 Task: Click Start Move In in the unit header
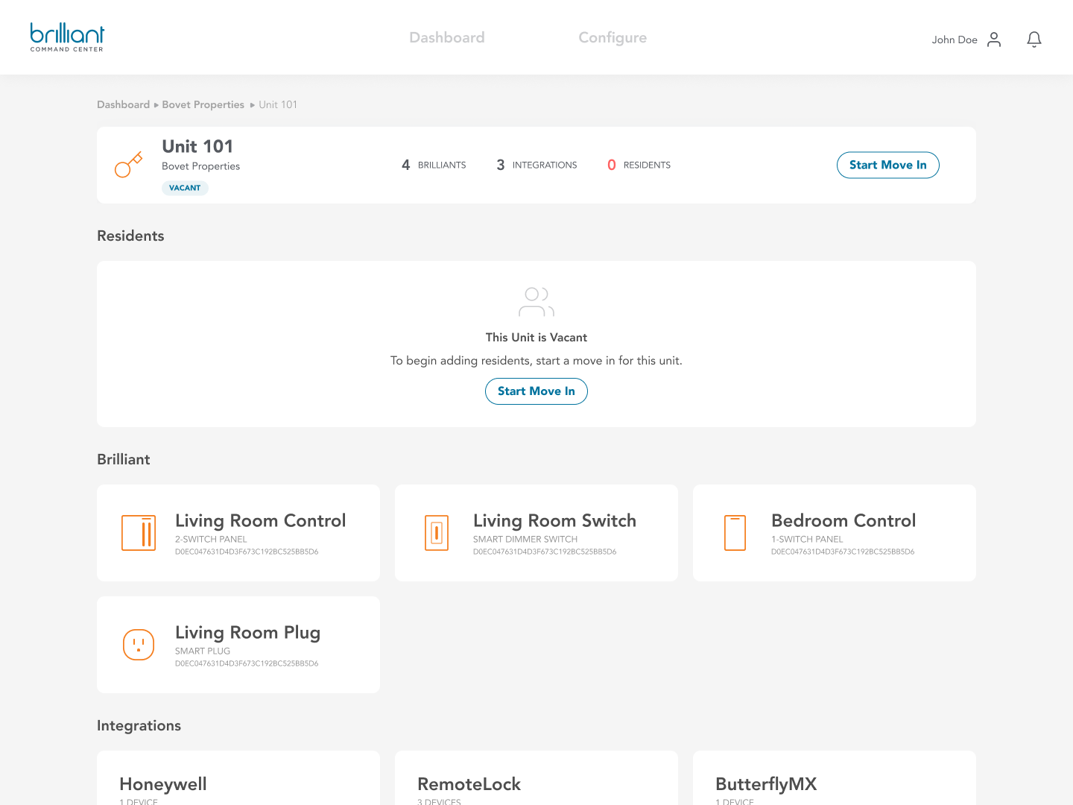888,165
